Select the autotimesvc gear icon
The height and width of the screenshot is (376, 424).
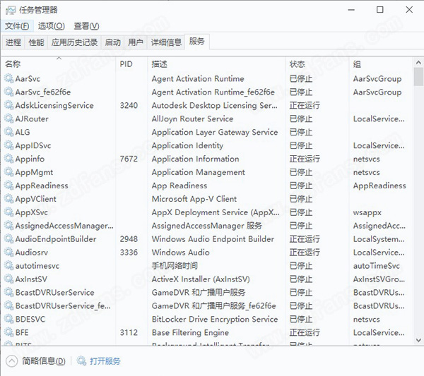(9, 266)
